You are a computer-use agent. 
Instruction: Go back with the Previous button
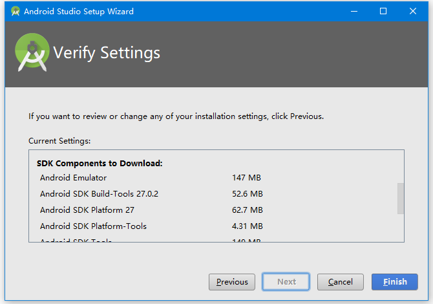[x=232, y=282]
